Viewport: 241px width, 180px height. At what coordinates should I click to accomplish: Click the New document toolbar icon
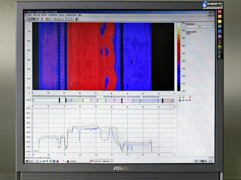(27, 19)
